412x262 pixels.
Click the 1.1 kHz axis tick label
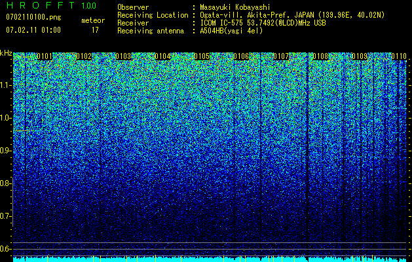(5, 85)
